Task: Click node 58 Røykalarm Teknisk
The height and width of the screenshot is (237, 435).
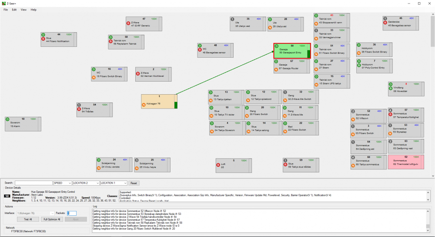Action: click(x=126, y=42)
